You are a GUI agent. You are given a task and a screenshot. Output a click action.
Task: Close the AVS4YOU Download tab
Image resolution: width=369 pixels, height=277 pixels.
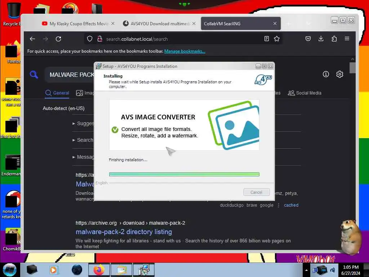click(194, 23)
